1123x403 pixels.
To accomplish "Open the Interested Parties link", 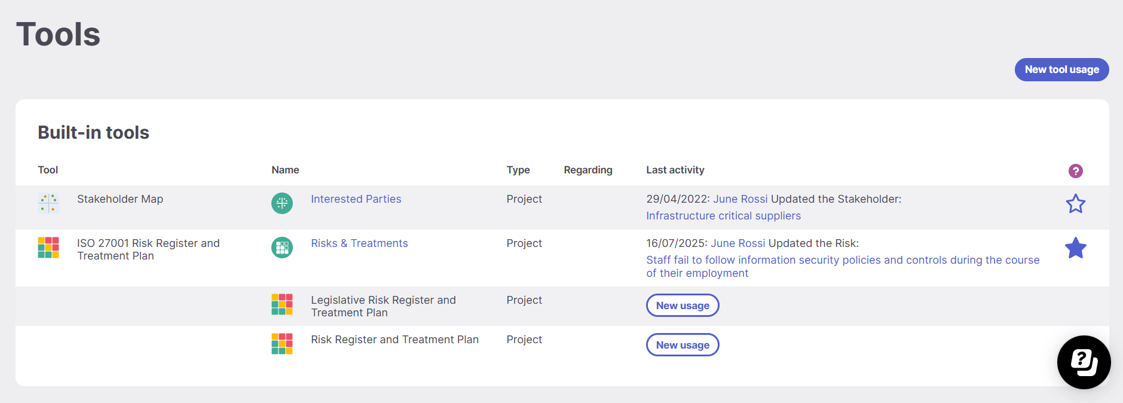I will click(356, 199).
